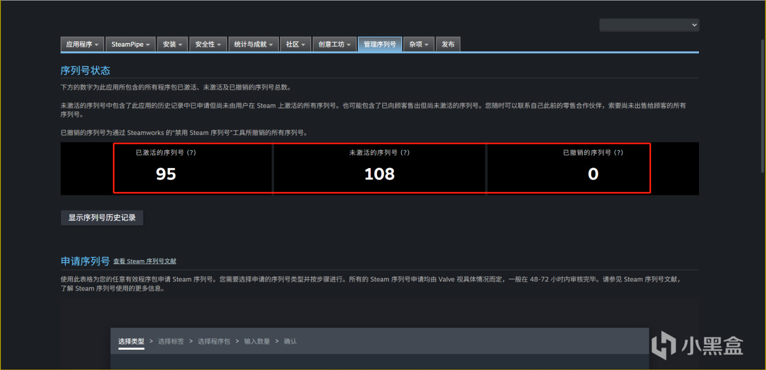Click the unactivated keys count 108
This screenshot has height=370, width=766.
coord(379,174)
